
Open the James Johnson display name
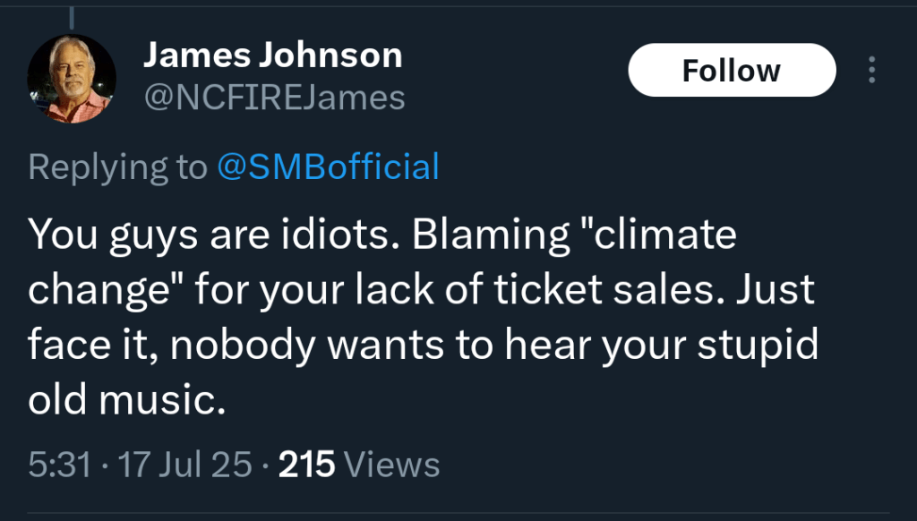(272, 56)
